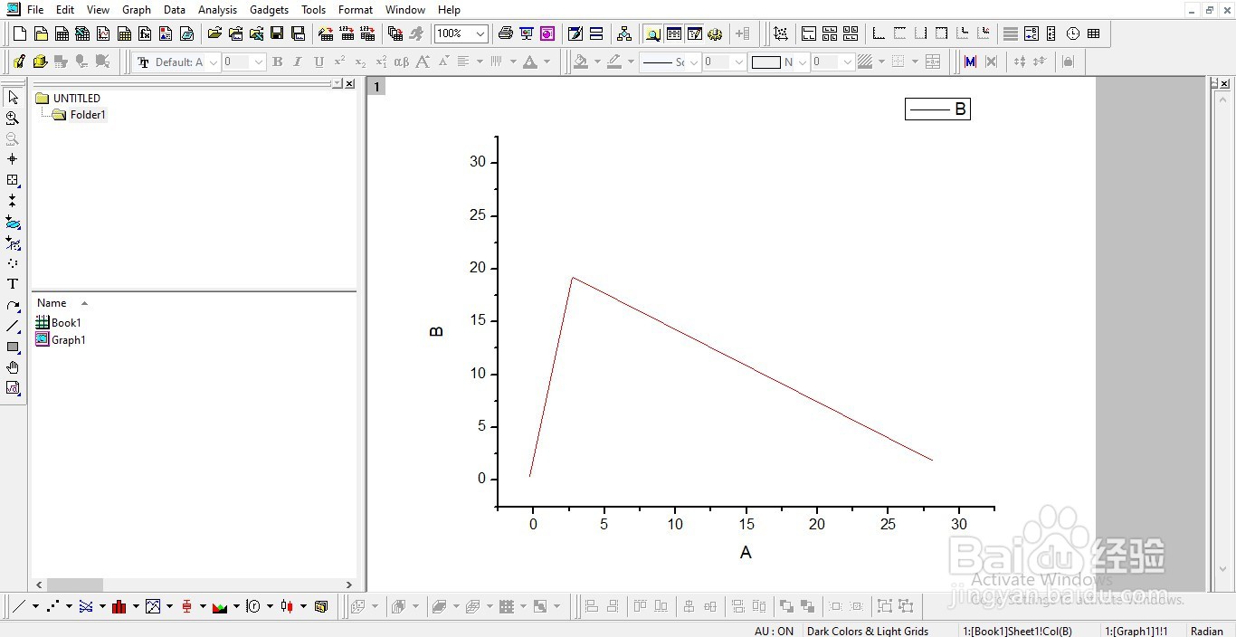
Task: Print the graph with the printer icon
Action: (x=505, y=33)
